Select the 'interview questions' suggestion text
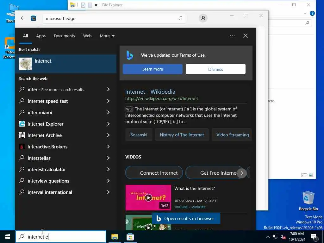The width and height of the screenshot is (324, 243). point(48,181)
